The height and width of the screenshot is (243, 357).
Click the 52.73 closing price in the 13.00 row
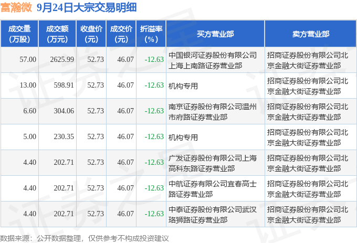pos(96,86)
